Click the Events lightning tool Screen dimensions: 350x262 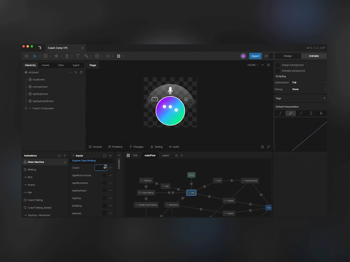97,56
